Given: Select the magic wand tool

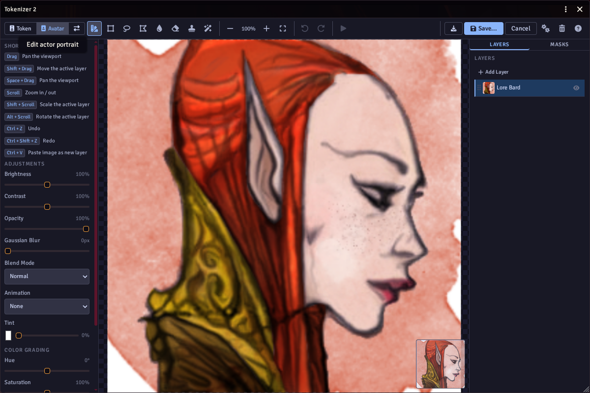Looking at the screenshot, I should pyautogui.click(x=208, y=28).
